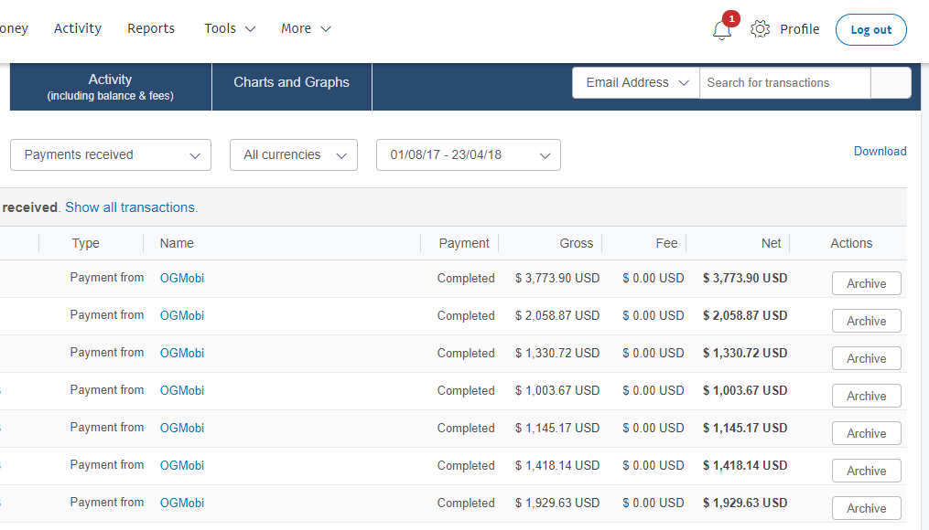Open the date range selector
The height and width of the screenshot is (530, 929).
tap(468, 154)
